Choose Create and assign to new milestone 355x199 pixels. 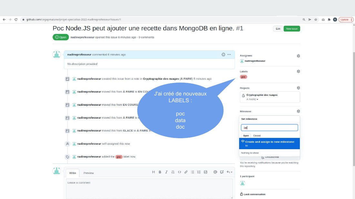click(269, 143)
